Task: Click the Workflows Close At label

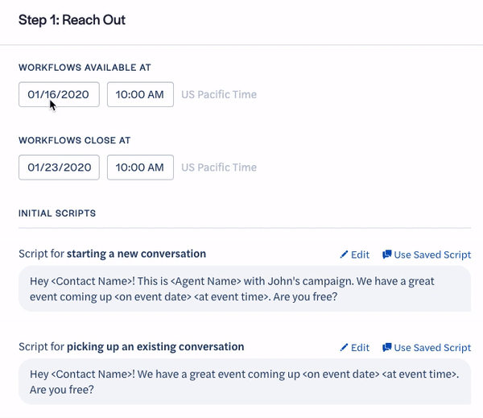Action: click(x=74, y=140)
